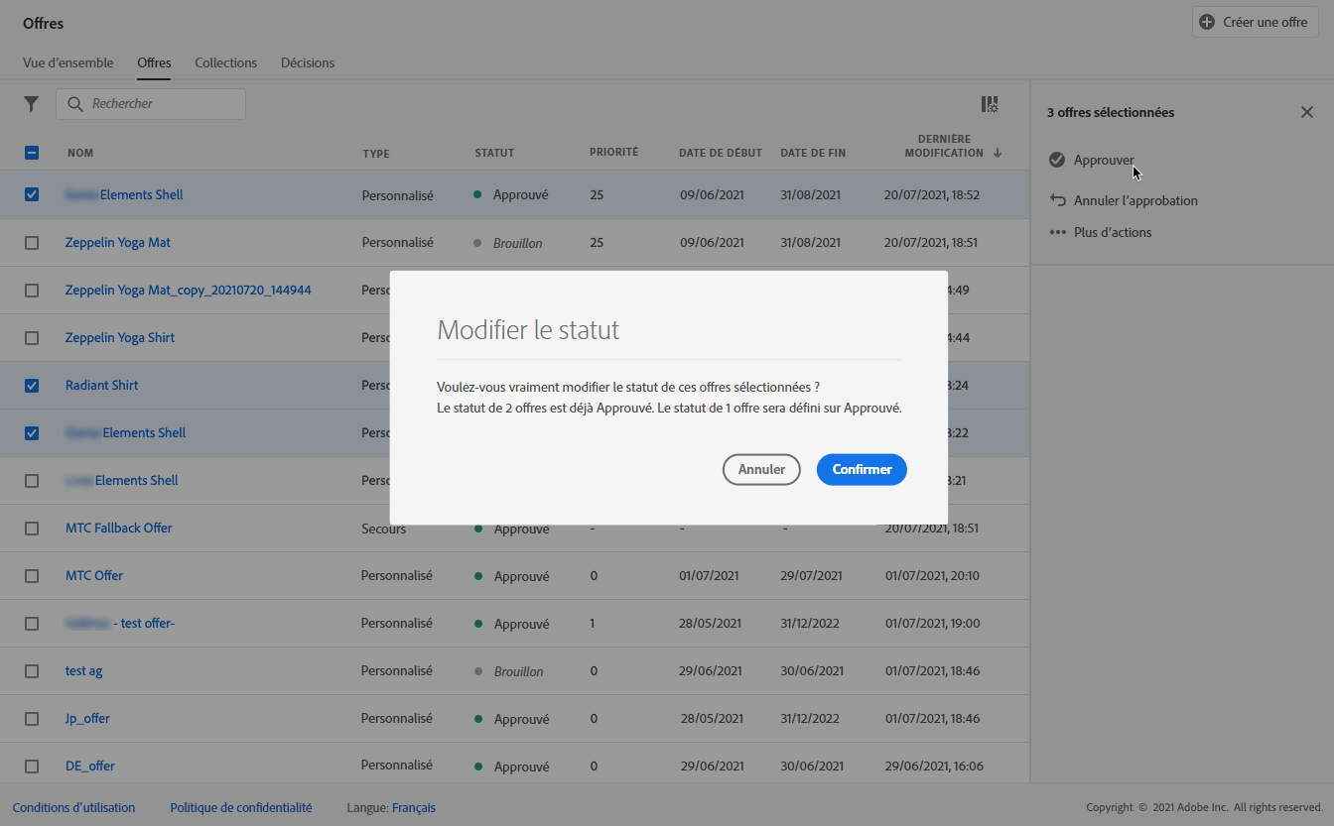Check the Zeppelin Yoga Shirt checkbox

click(x=32, y=338)
